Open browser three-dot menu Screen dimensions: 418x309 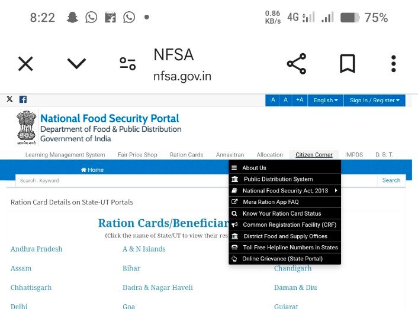pos(394,64)
